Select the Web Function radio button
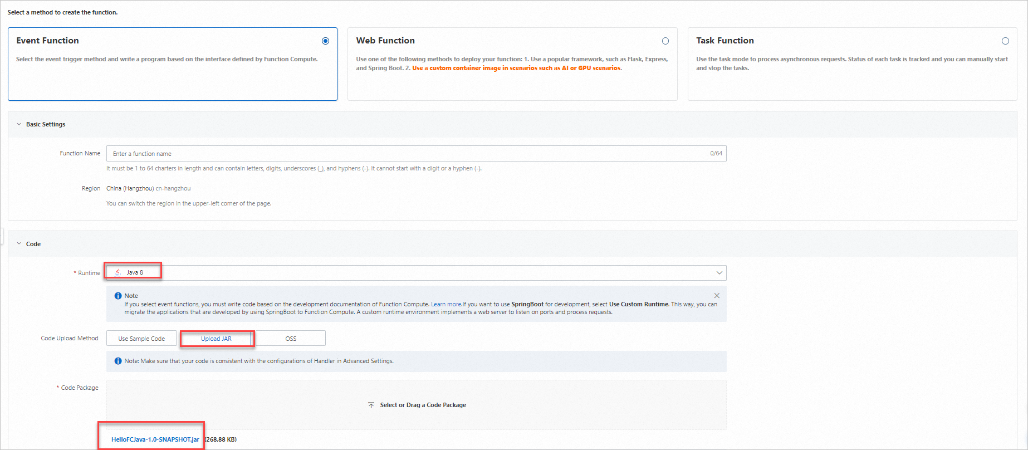The height and width of the screenshot is (450, 1028). click(665, 41)
